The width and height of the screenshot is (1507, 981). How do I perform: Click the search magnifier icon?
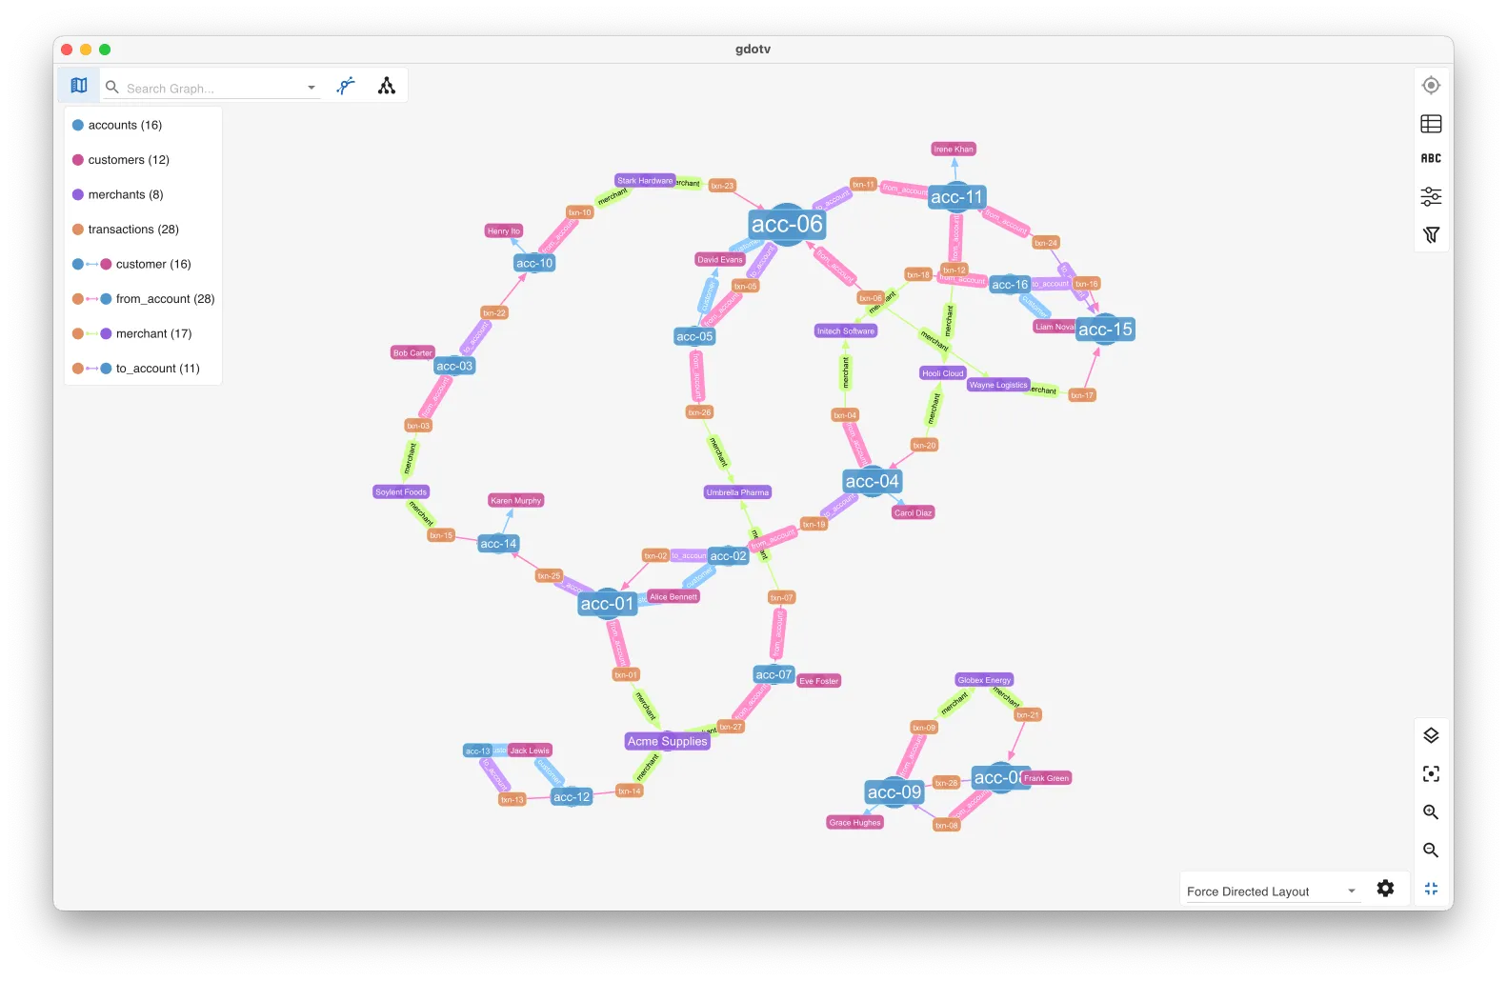tap(112, 87)
